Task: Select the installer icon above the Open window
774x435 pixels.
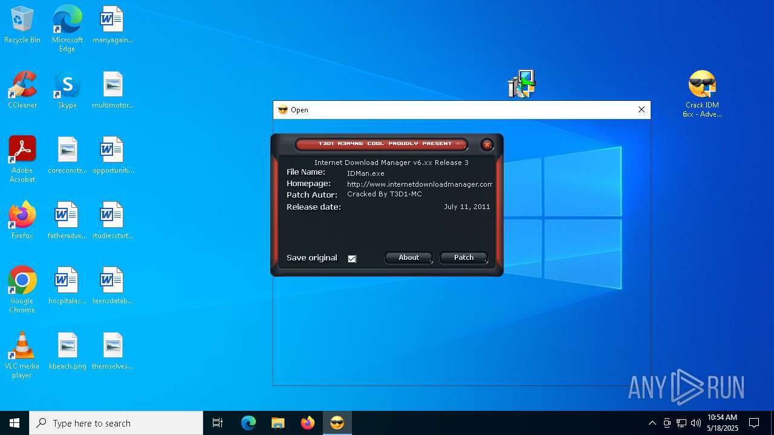Action: tap(521, 84)
